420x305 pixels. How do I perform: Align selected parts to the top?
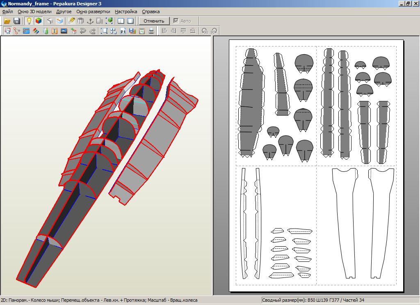point(183,31)
